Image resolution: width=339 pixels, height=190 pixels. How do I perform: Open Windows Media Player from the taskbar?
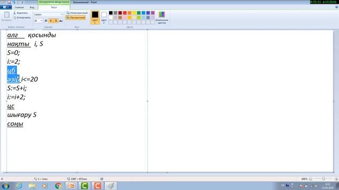pyautogui.click(x=44, y=186)
